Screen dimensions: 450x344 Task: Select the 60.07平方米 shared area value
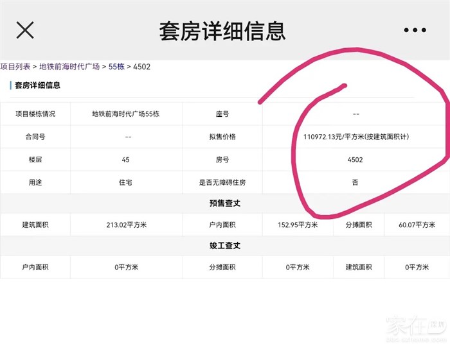tap(416, 225)
